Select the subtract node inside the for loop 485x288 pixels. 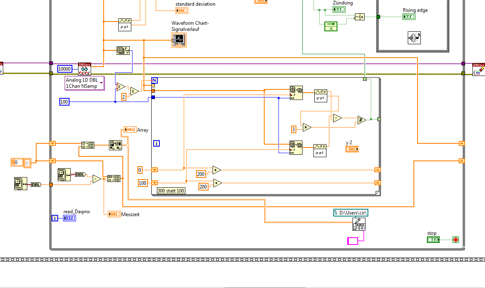pos(337,118)
